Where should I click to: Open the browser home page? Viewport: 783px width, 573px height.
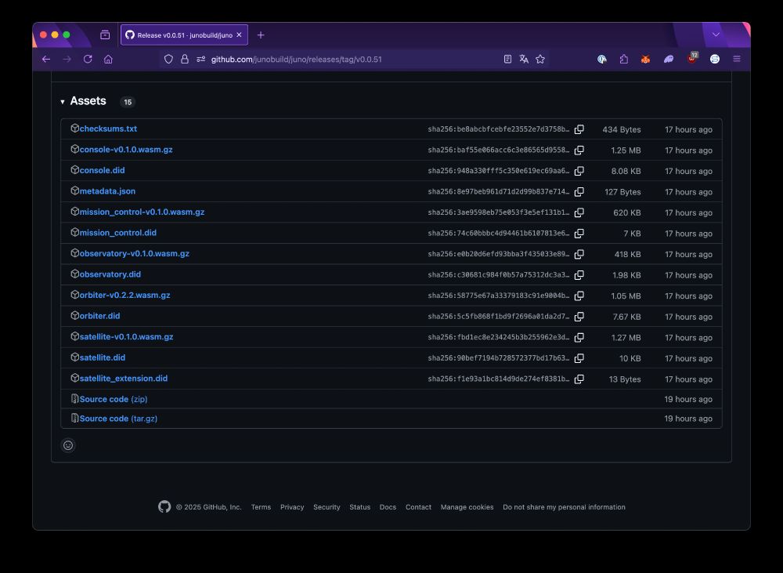[x=108, y=59]
